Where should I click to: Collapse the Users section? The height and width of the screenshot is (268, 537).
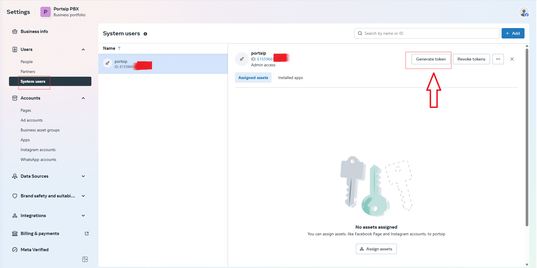click(83, 49)
